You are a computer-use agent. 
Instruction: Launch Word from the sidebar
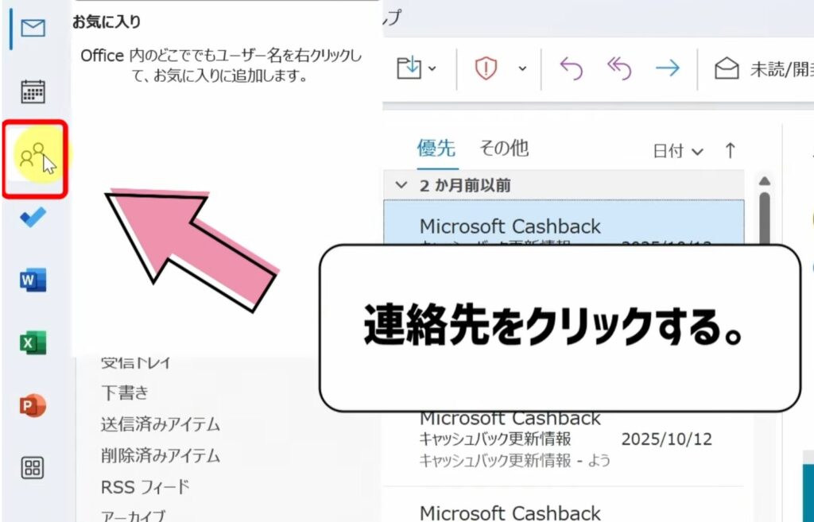point(33,280)
